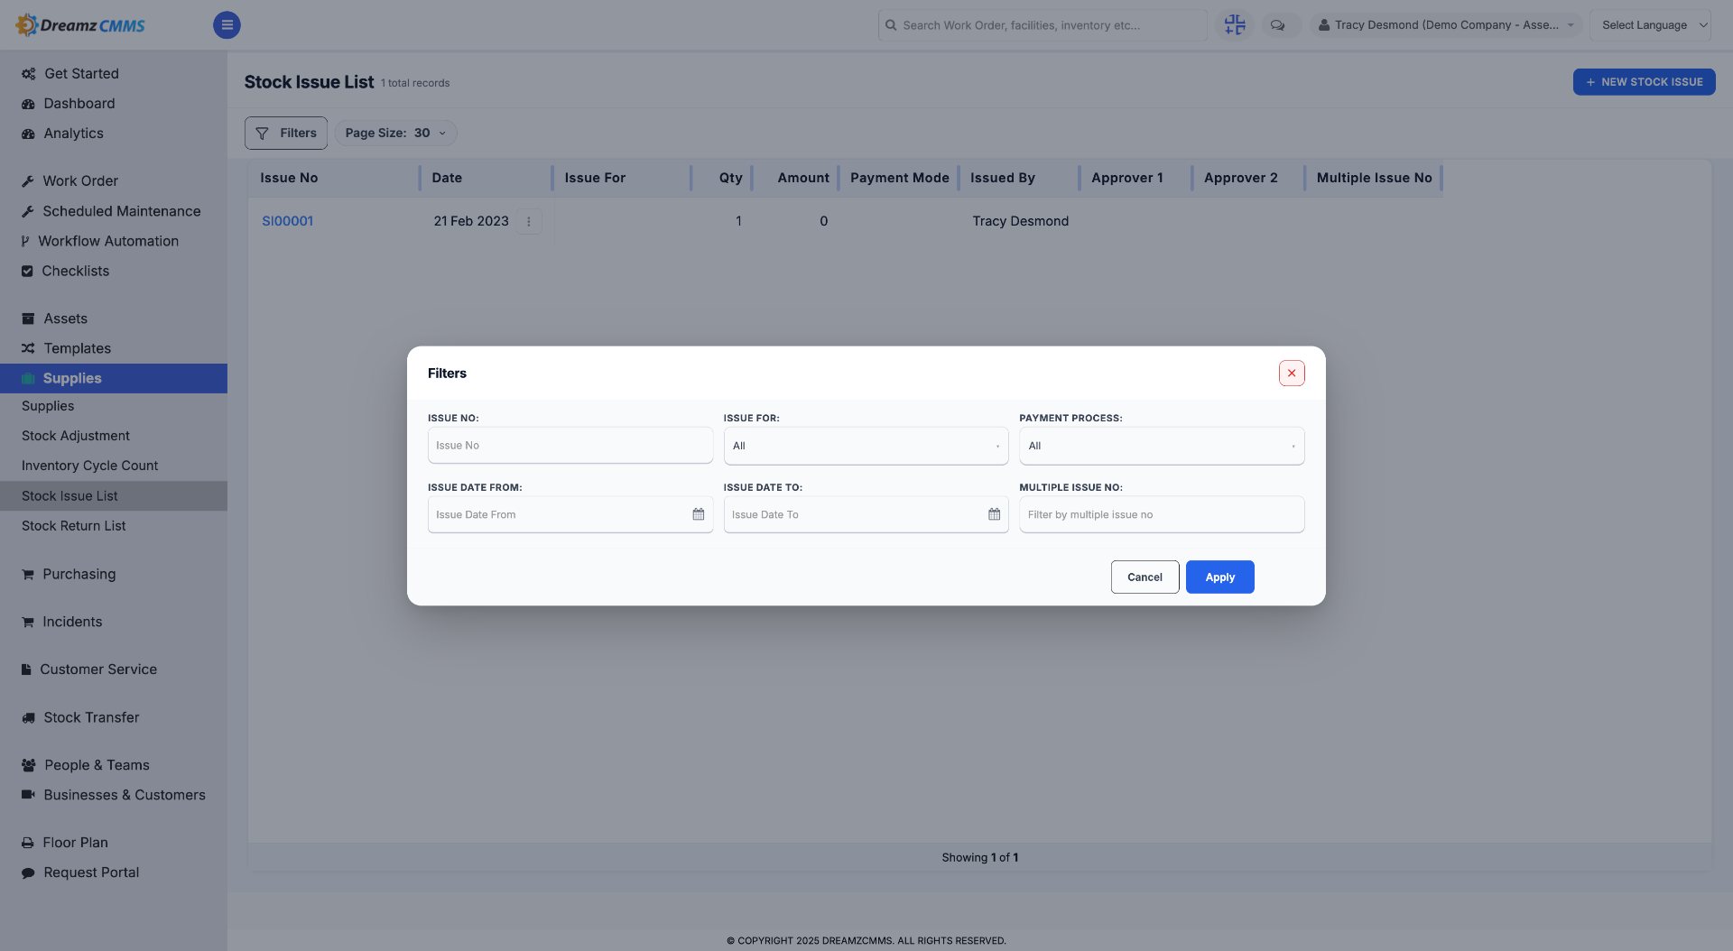Click the Purchasing cart icon
Image resolution: width=1733 pixels, height=951 pixels.
pyautogui.click(x=28, y=574)
